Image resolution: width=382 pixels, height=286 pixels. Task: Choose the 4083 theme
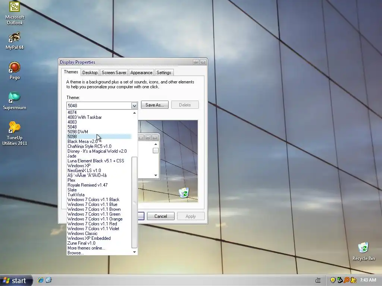[99, 122]
